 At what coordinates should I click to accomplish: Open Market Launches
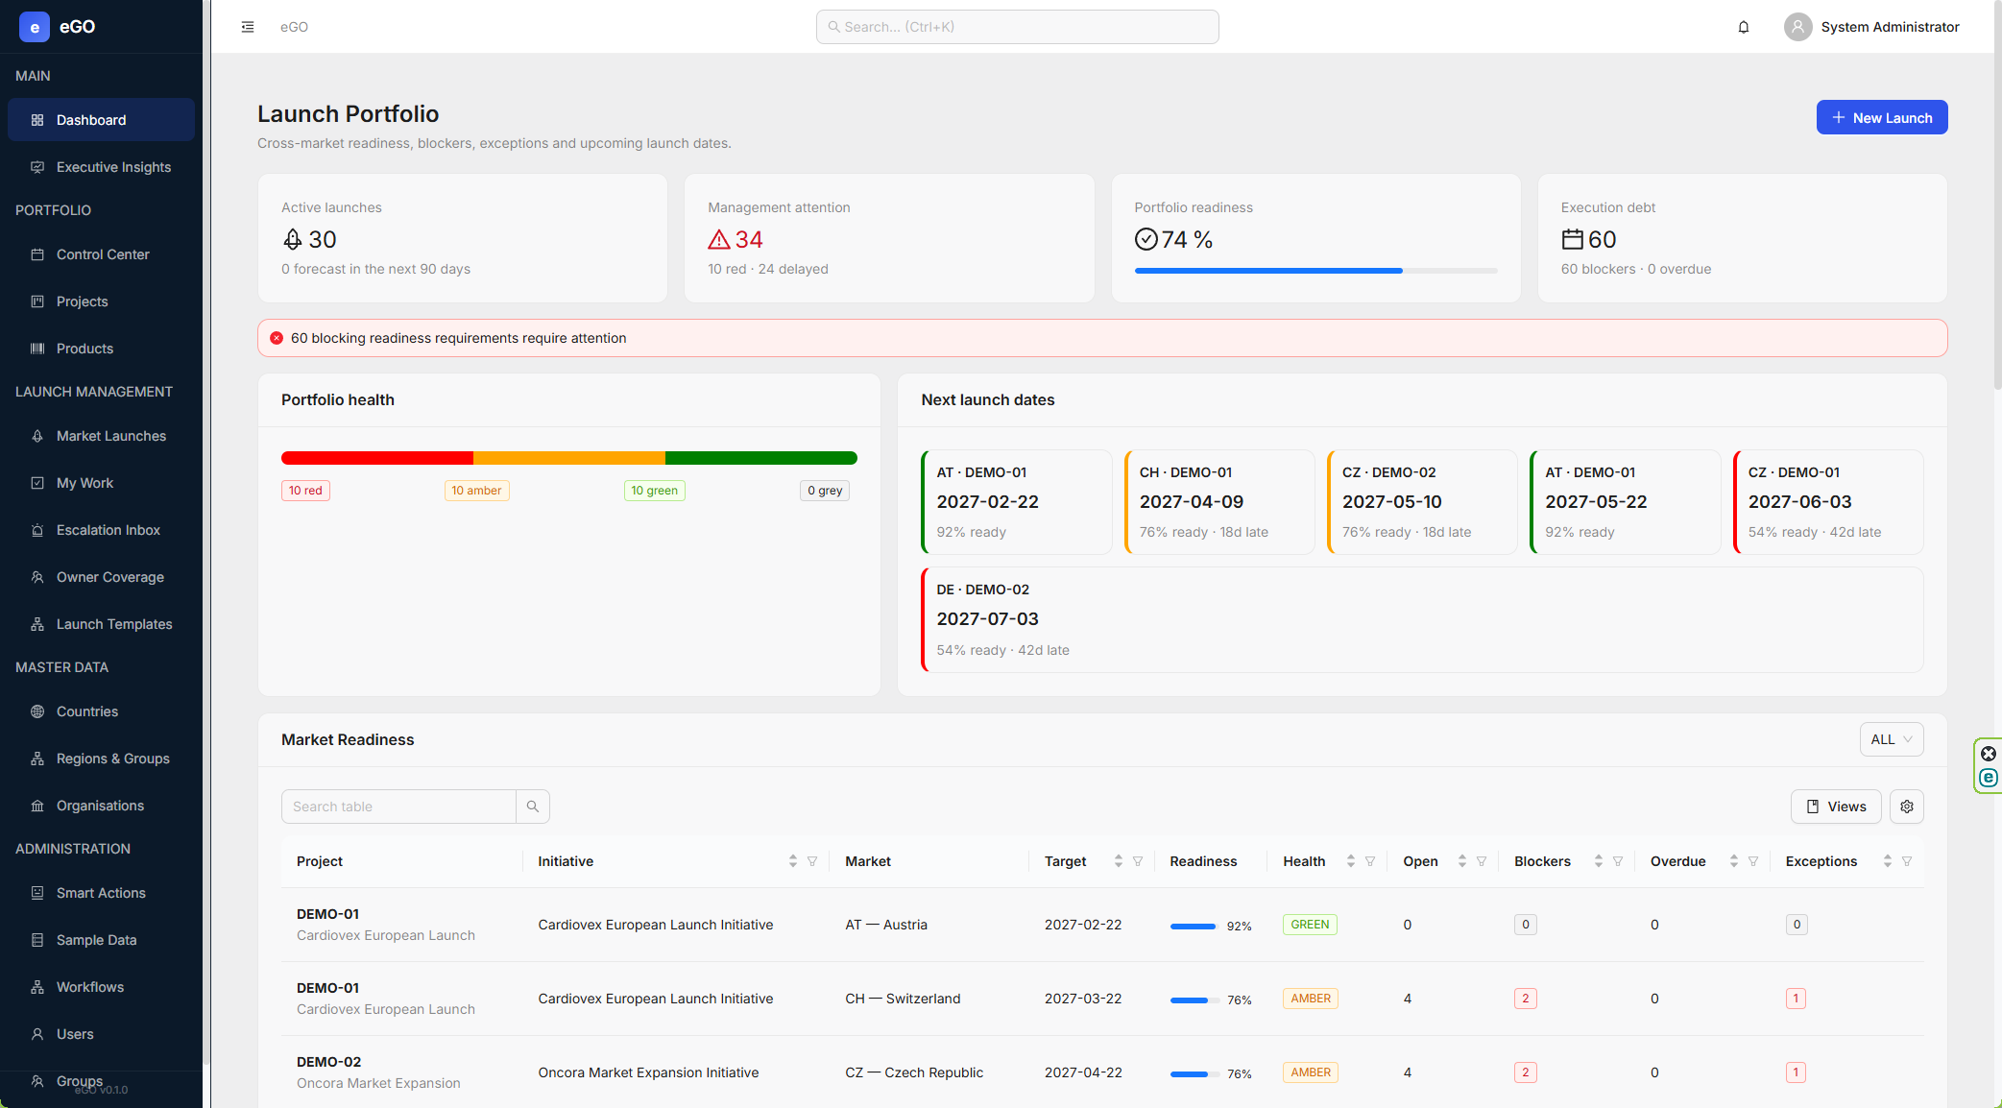point(101,436)
